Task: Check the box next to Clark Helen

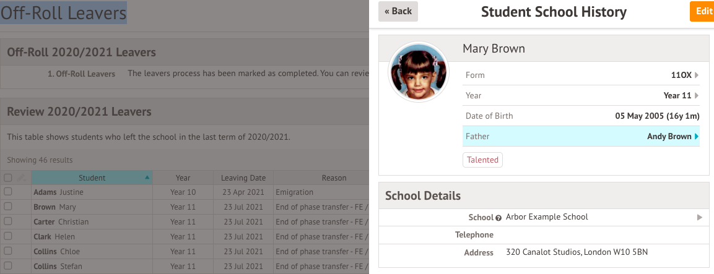Action: 8,237
